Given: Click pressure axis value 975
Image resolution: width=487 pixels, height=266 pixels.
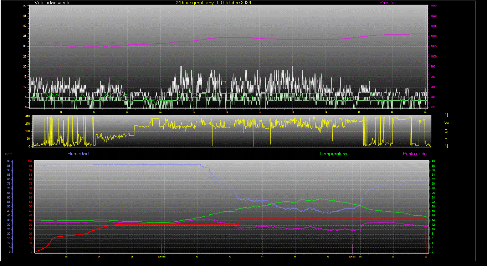Looking at the screenshot, I should click(x=433, y=107).
